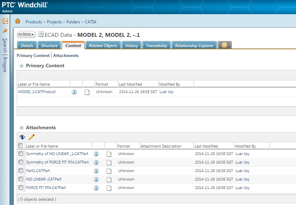Viewport: 296px width, 205px height.
Task: Expand the left navigator panel arrow icon
Action: (x=5, y=21)
